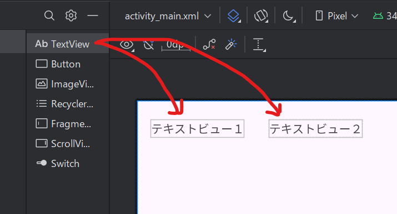Select RecyclerView palette item
This screenshot has width=397, height=214.
68,104
